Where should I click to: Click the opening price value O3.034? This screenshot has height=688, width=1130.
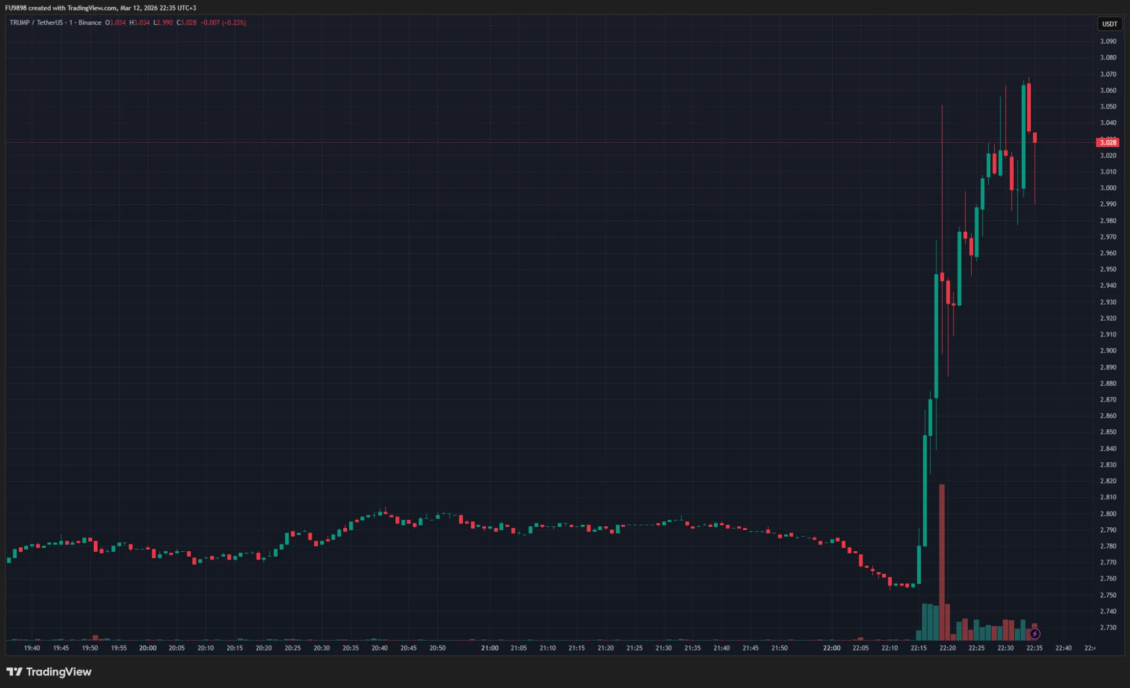pyautogui.click(x=116, y=23)
